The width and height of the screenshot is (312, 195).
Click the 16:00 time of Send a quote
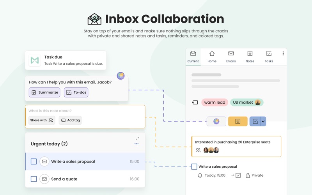(135, 179)
